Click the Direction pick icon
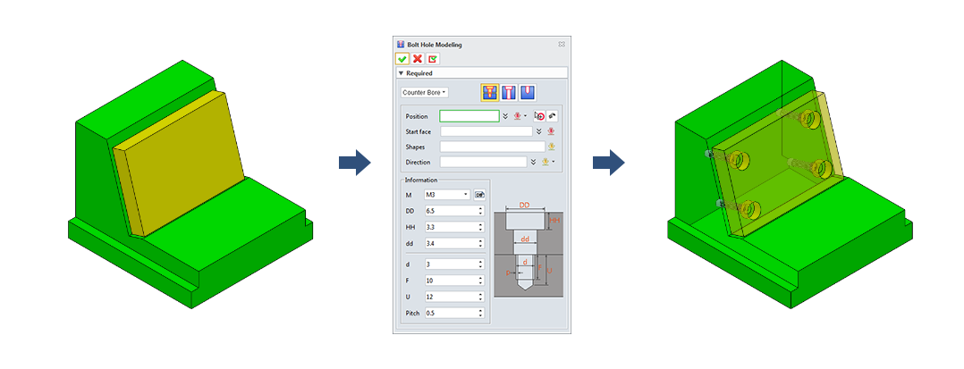The width and height of the screenshot is (964, 369). click(545, 162)
